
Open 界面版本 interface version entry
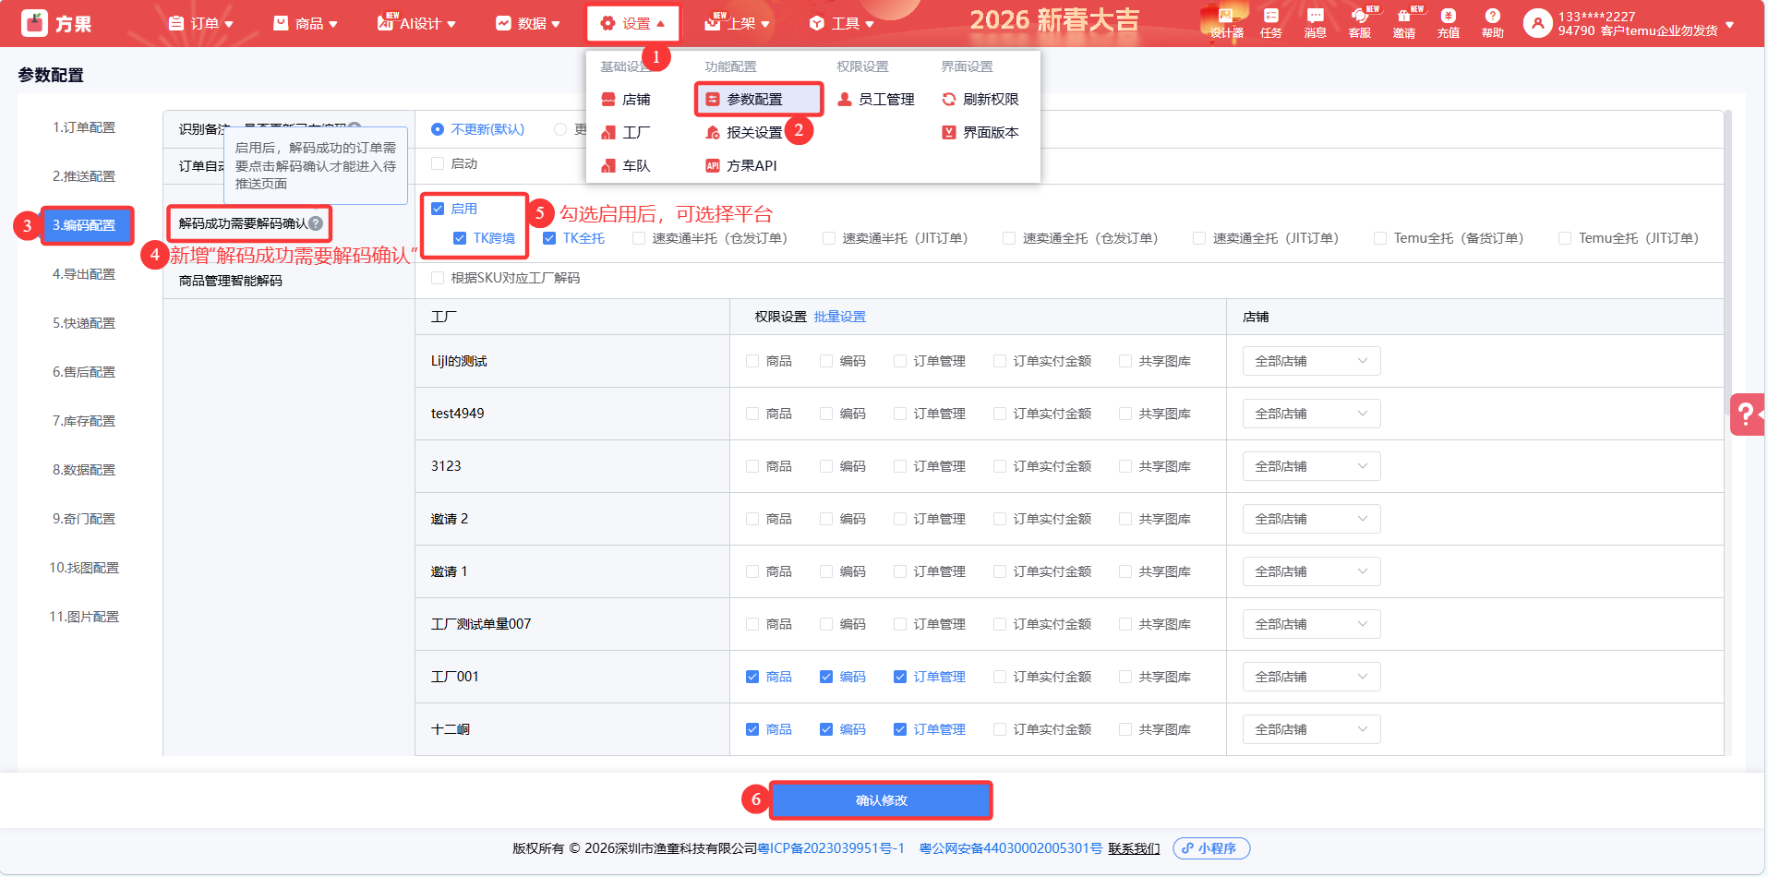coord(980,132)
